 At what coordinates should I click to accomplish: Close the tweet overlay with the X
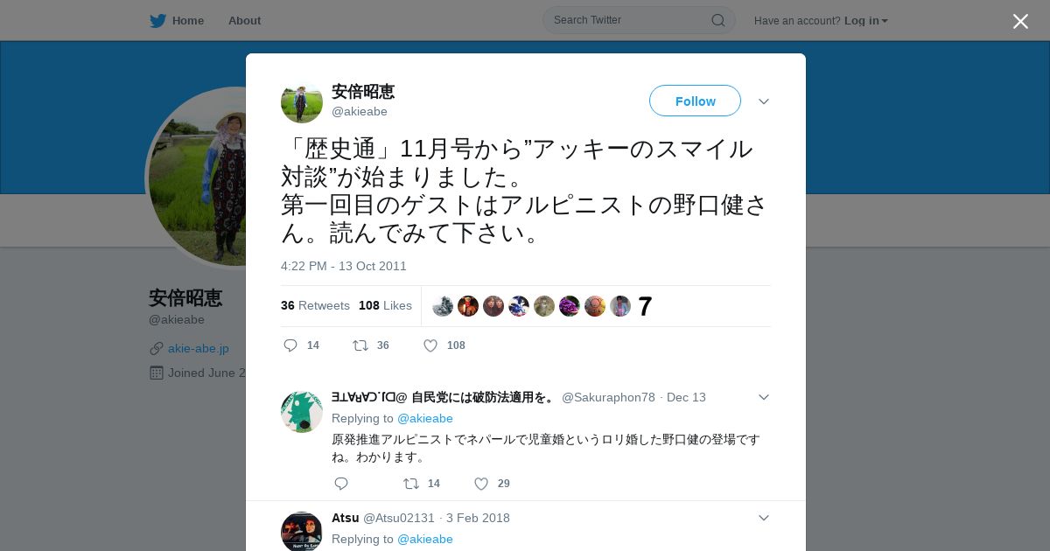pyautogui.click(x=1020, y=22)
